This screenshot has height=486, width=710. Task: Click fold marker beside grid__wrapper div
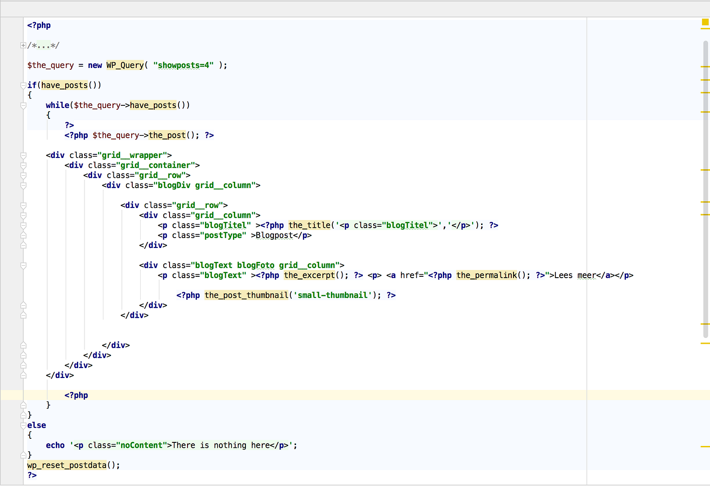tap(23, 156)
